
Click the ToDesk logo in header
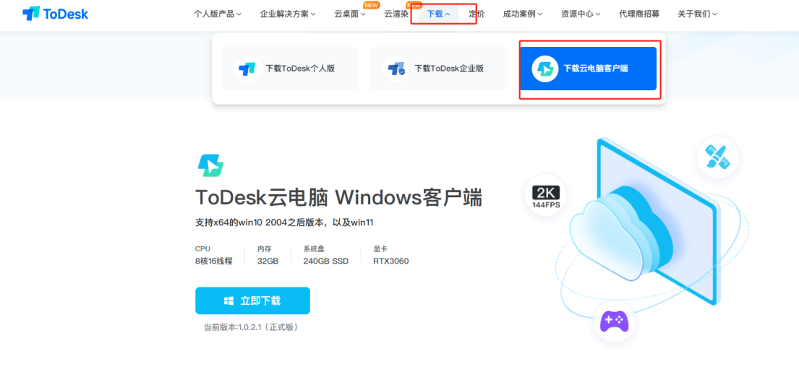[55, 14]
